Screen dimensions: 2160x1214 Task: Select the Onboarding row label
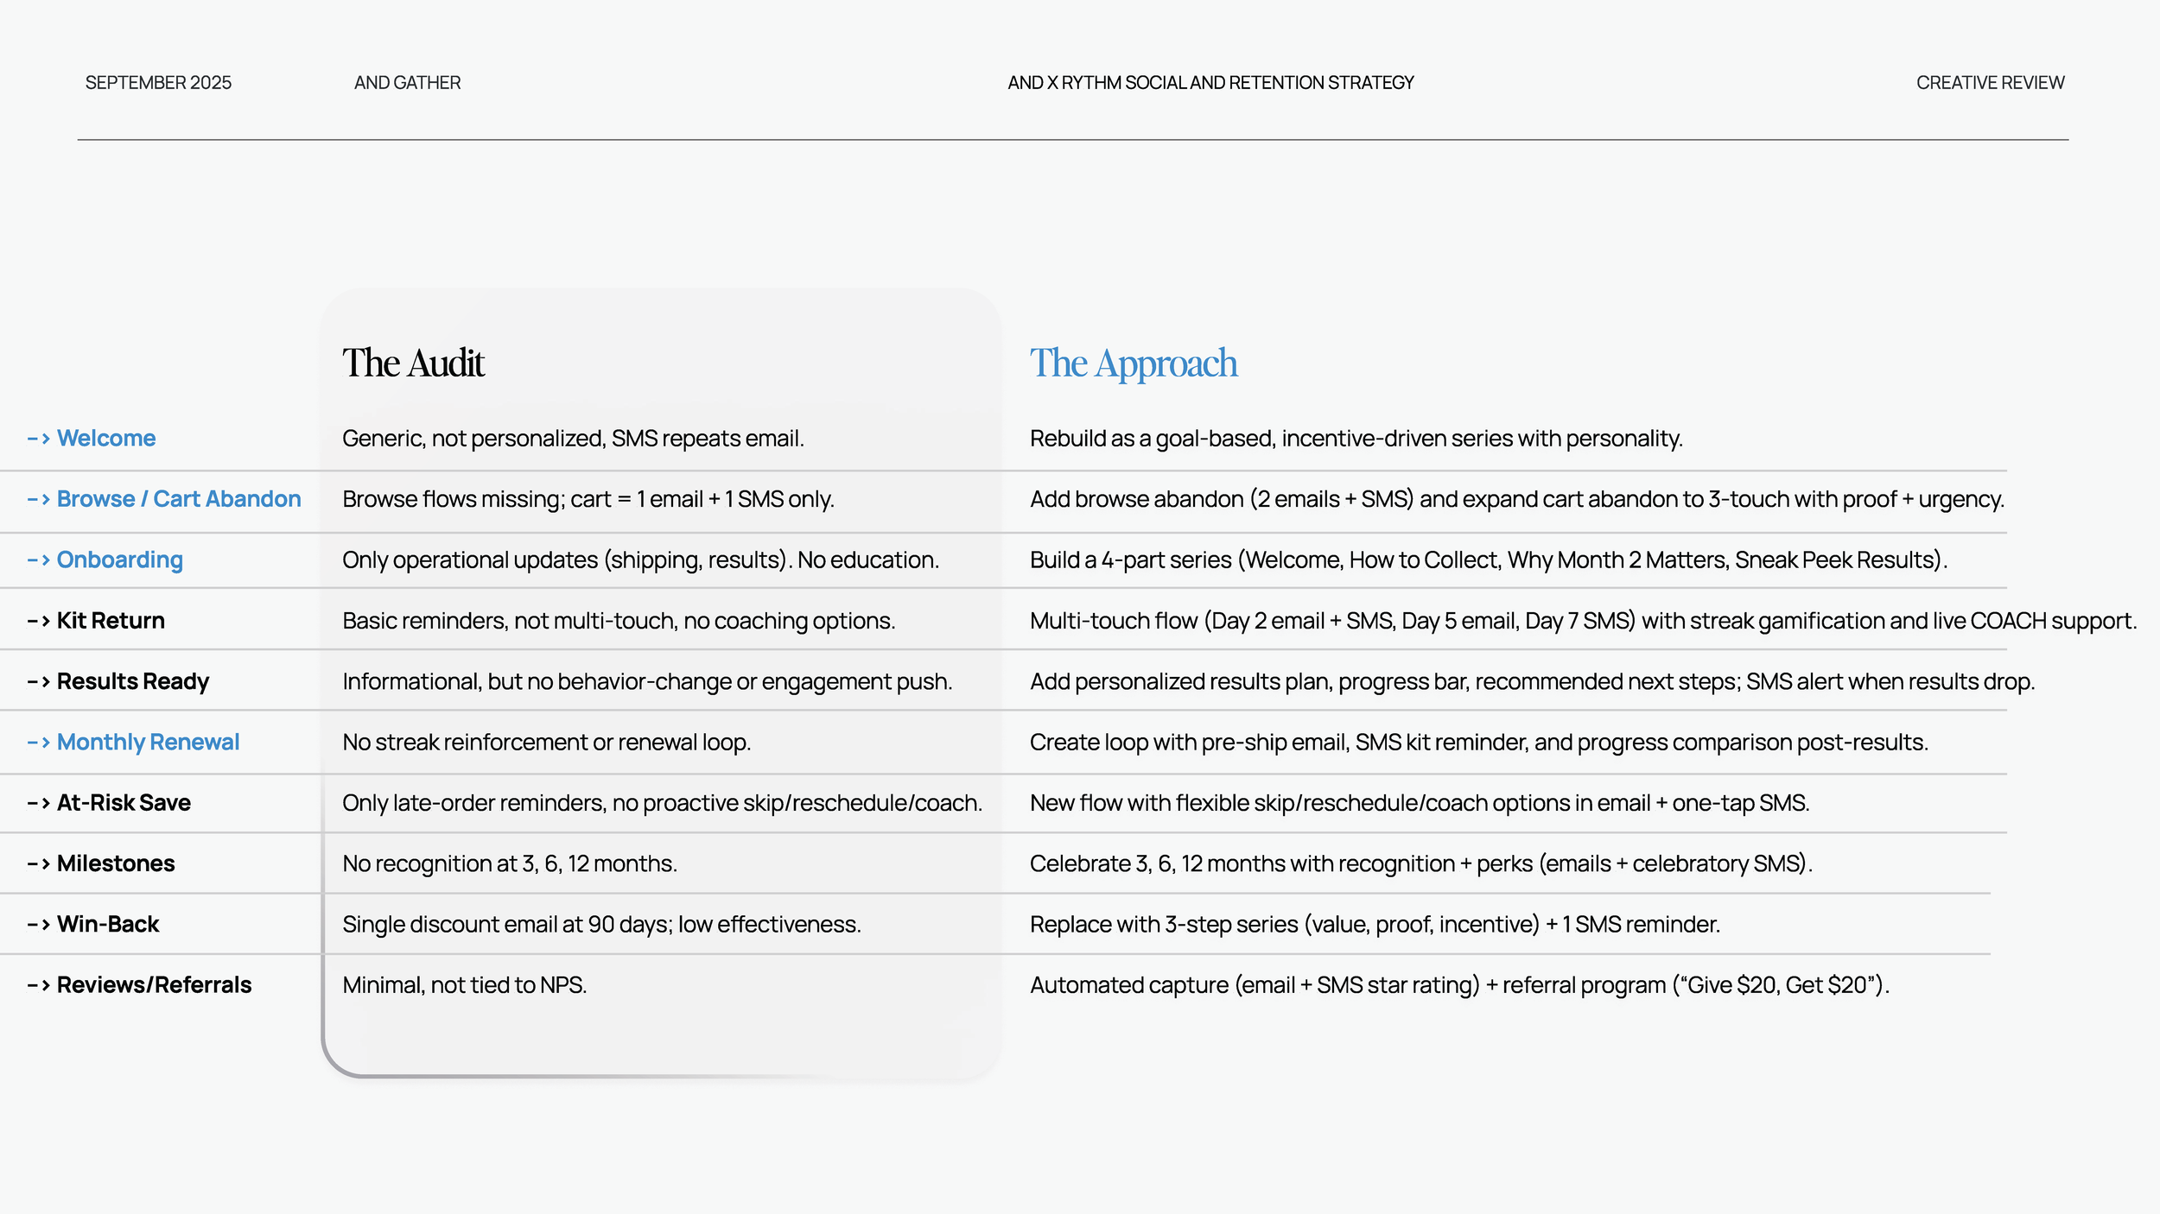pyautogui.click(x=120, y=560)
